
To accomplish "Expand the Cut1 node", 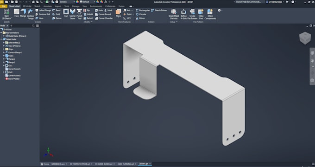I will pos(4,65).
